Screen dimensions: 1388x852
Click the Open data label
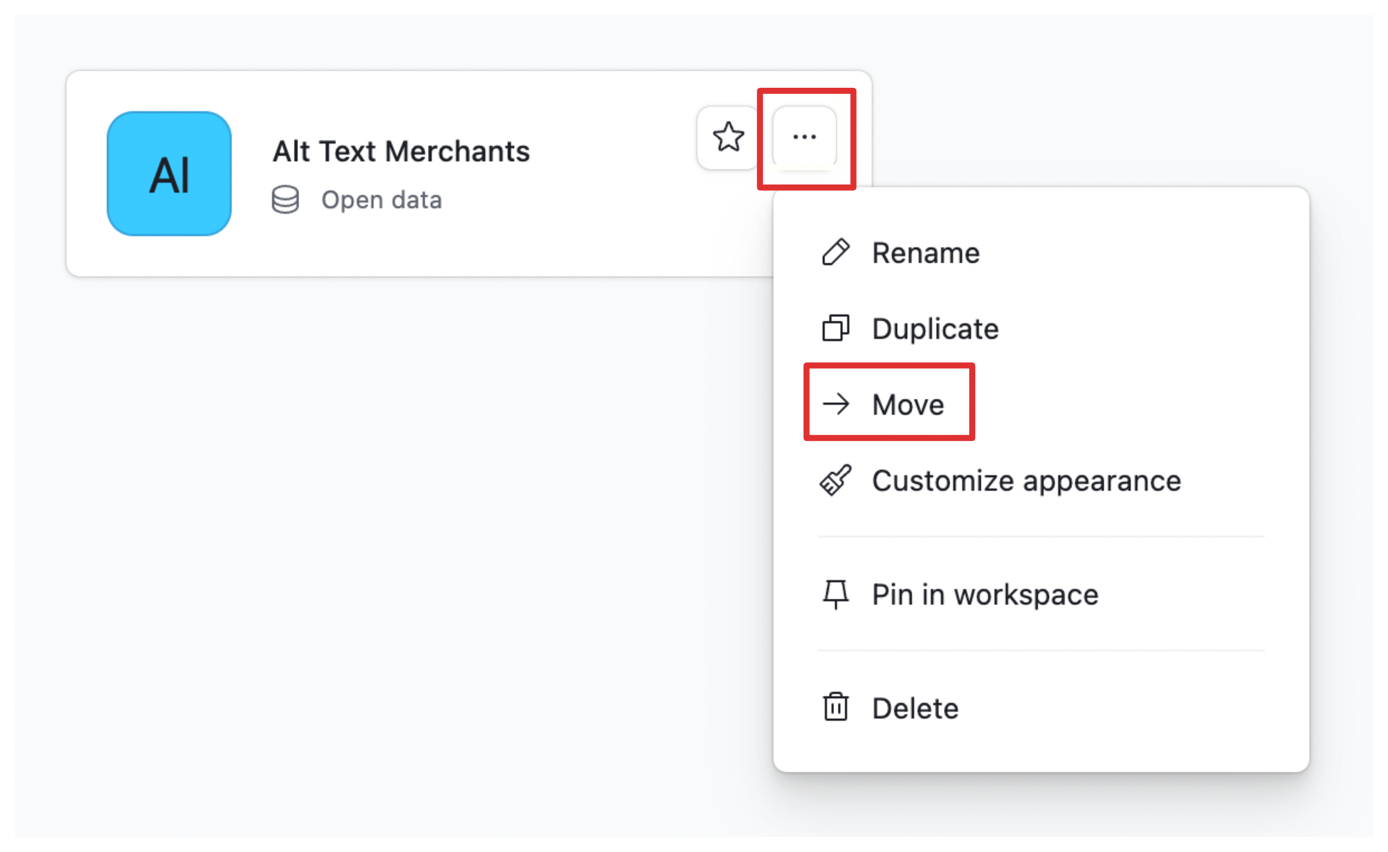click(x=381, y=200)
